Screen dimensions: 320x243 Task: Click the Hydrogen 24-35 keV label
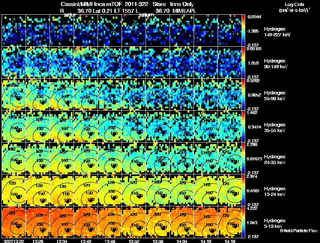pos(275,160)
